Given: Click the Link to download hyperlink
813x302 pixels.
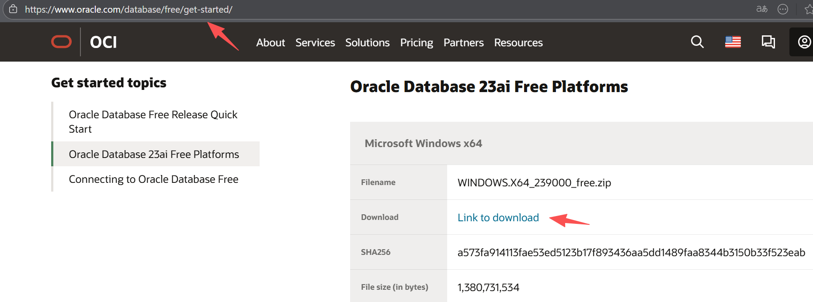Looking at the screenshot, I should click(x=498, y=218).
